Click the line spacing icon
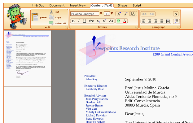 click(176, 21)
